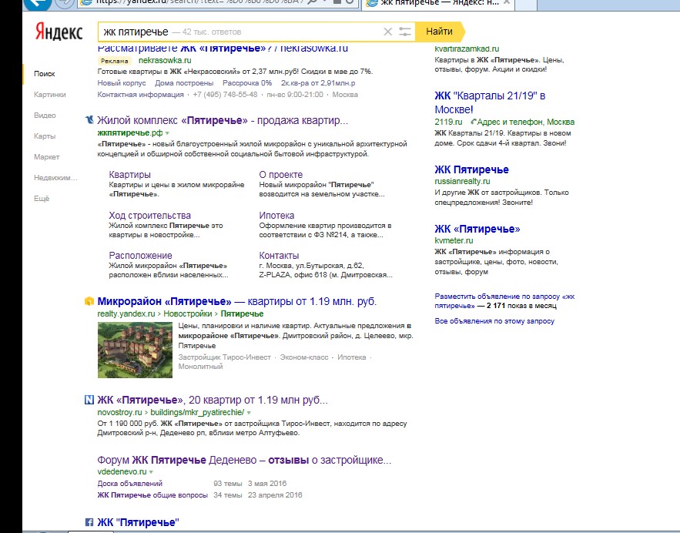Switch to Видео search
This screenshot has height=533, width=680.
[x=45, y=116]
